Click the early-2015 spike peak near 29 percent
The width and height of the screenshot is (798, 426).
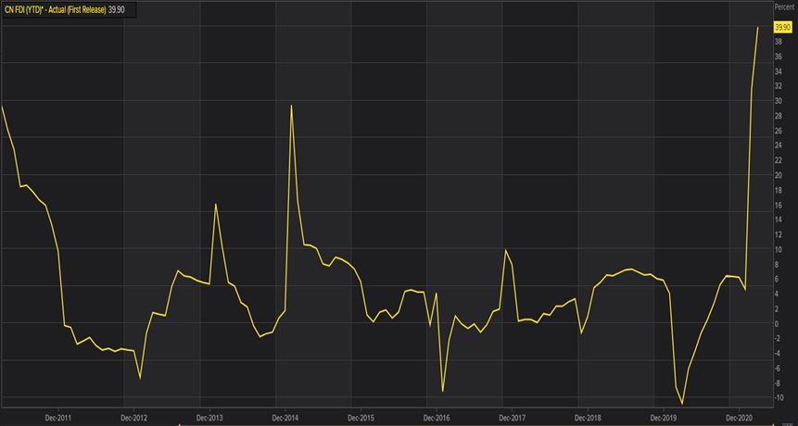tap(292, 105)
